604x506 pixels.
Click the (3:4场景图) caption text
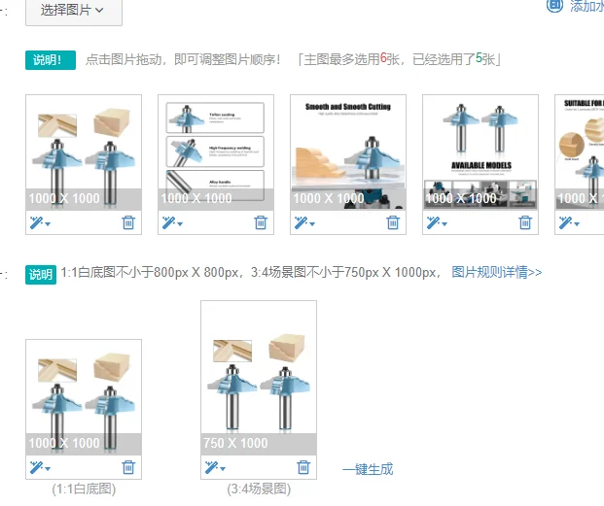(259, 489)
